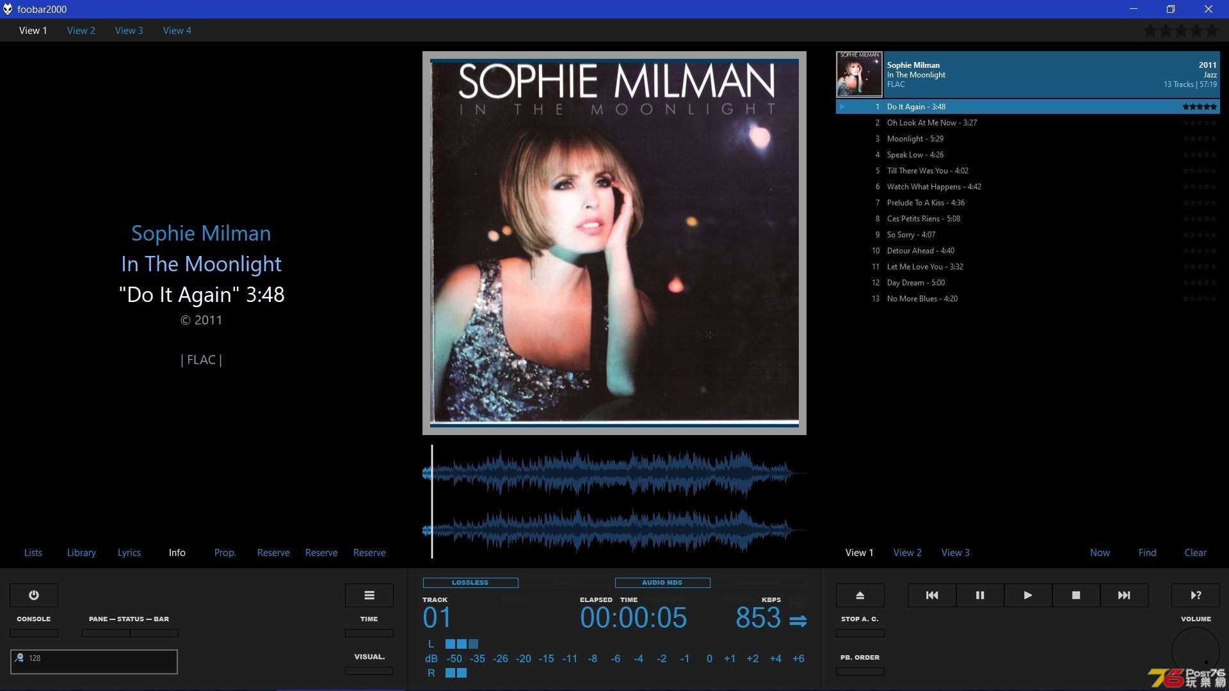Click the Now button
Screen dimensions: 1229x691
click(x=1100, y=552)
